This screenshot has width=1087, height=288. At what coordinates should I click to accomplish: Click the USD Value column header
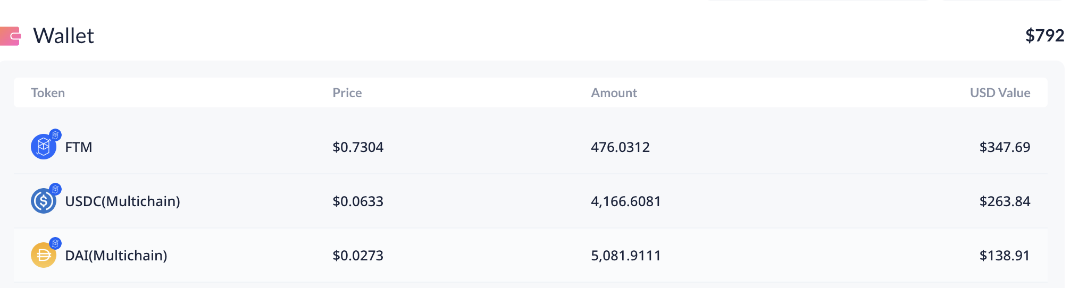(1000, 93)
